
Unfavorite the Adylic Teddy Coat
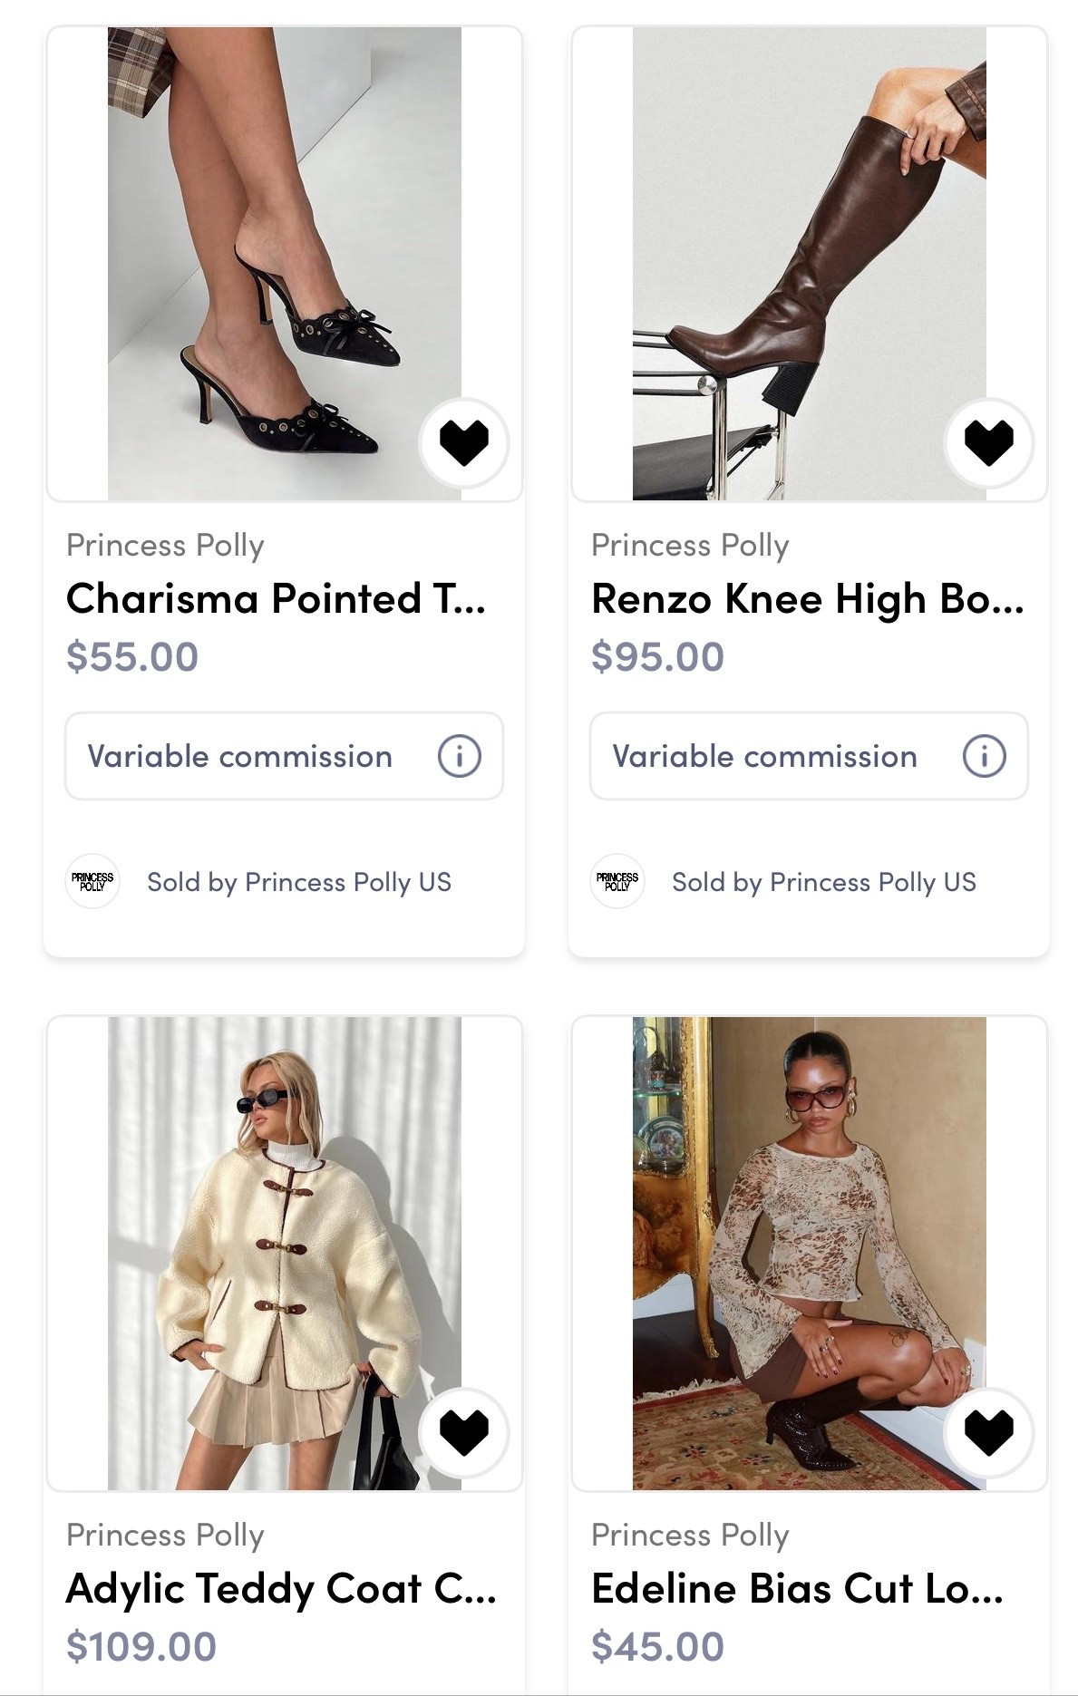click(x=463, y=1433)
